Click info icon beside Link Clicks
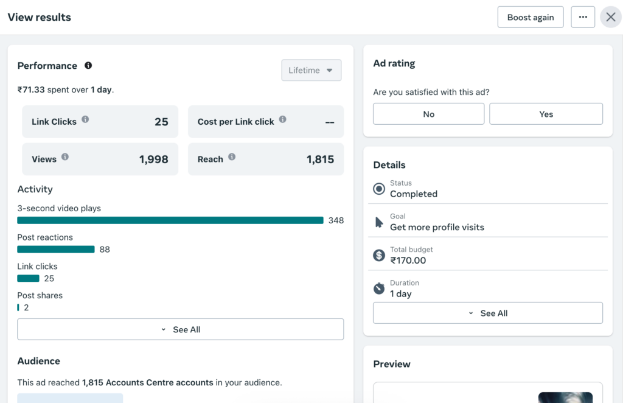The image size is (623, 403). [x=85, y=119]
